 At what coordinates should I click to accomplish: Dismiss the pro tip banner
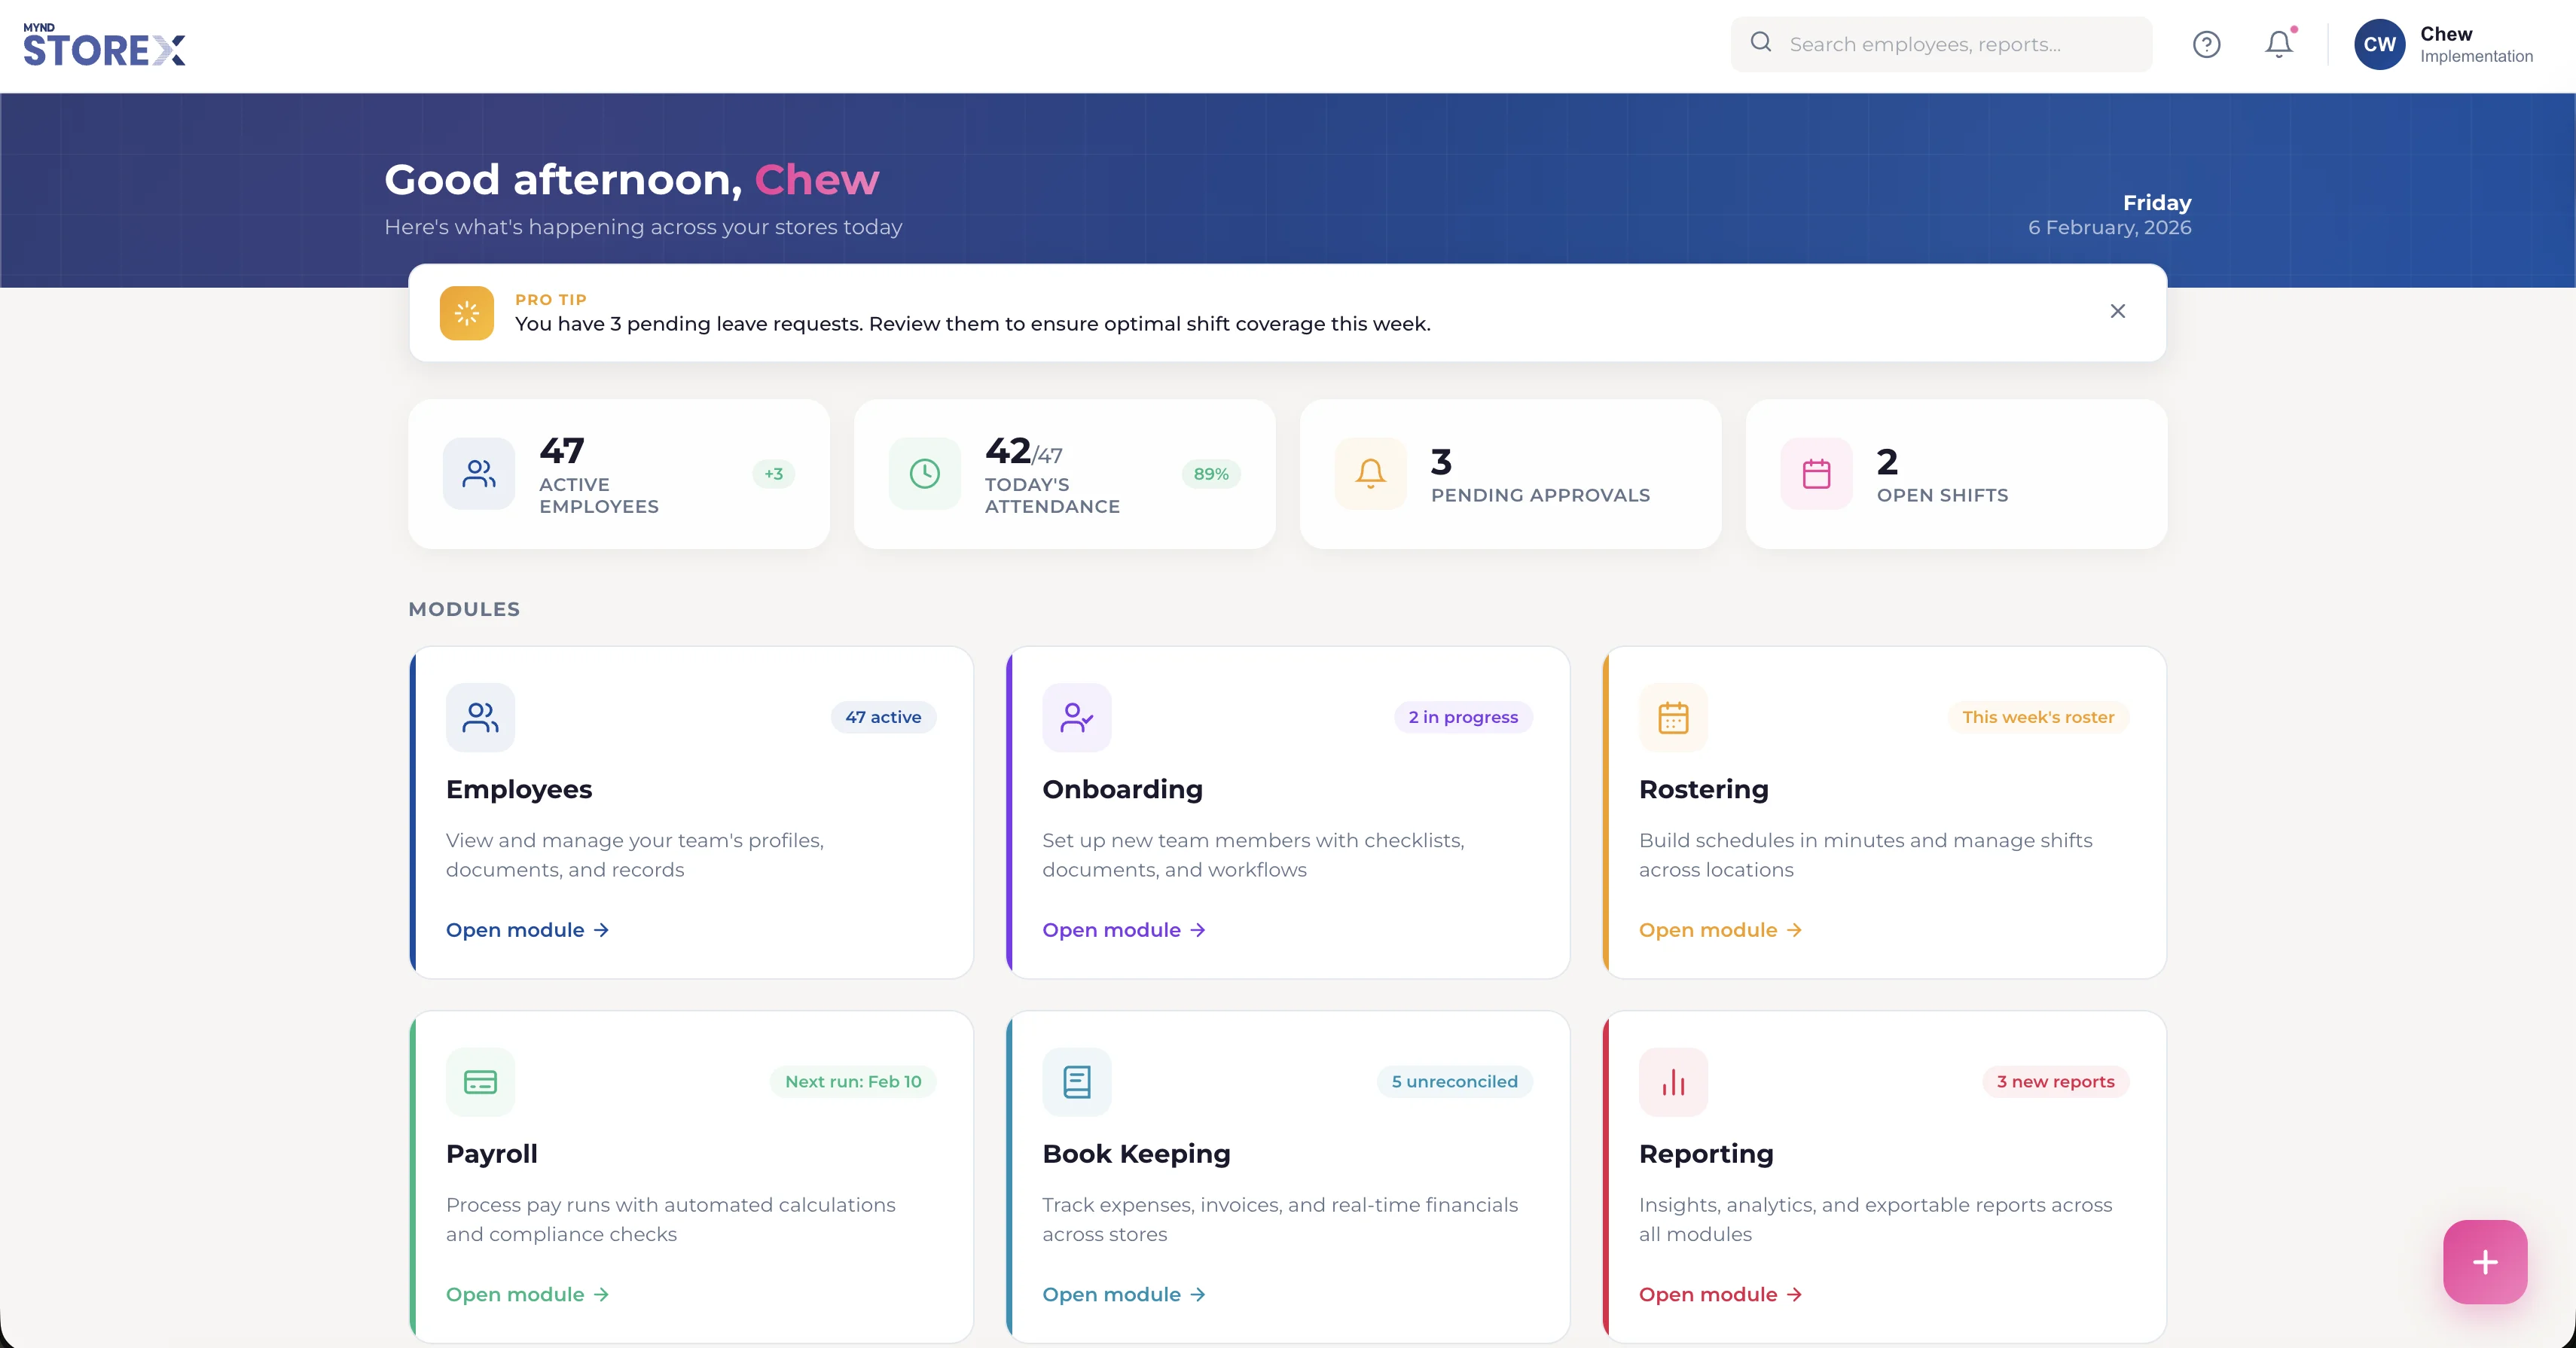click(x=2118, y=311)
